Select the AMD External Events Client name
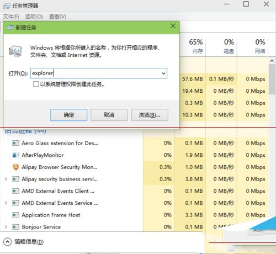 coord(58,191)
